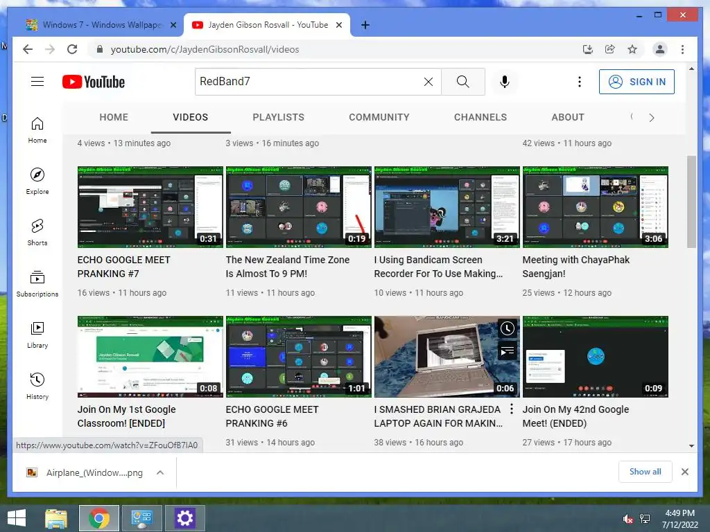710x532 pixels.
Task: Open Subscriptions in sidebar
Action: 37,283
